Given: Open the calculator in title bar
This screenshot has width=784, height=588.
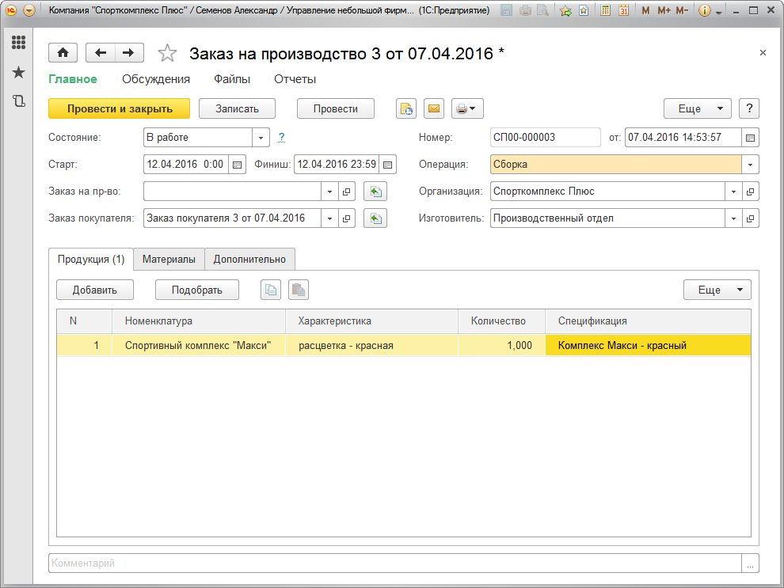Looking at the screenshot, I should [x=606, y=11].
